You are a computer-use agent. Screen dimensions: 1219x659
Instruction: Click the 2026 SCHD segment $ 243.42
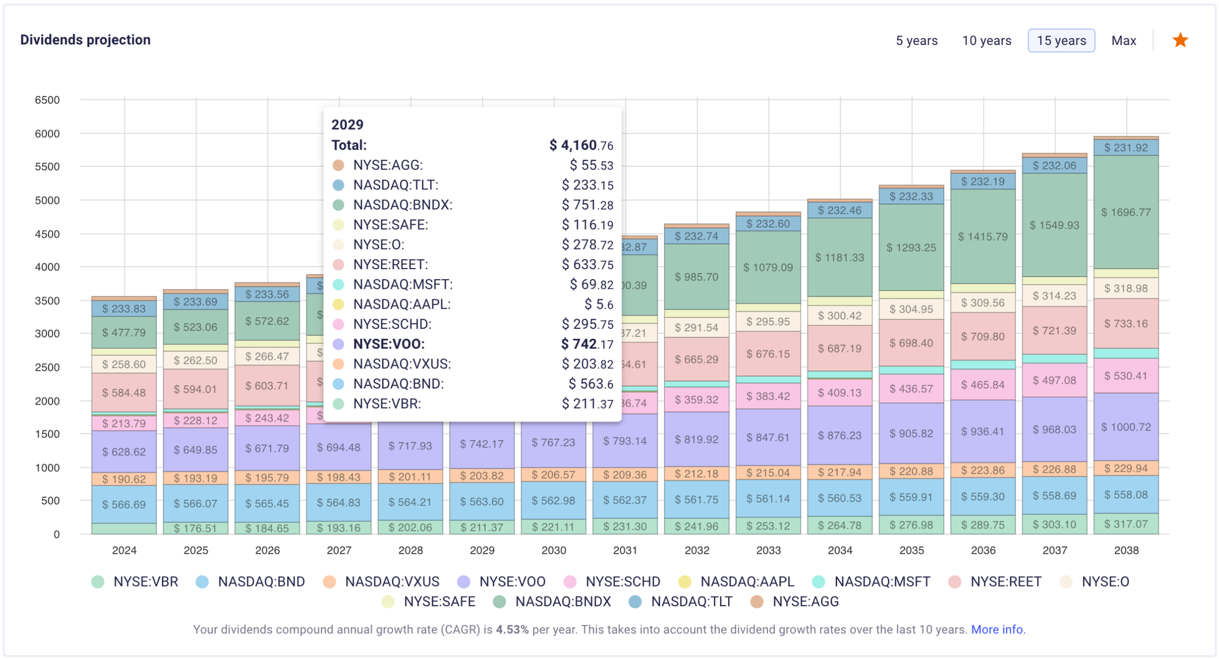pyautogui.click(x=267, y=418)
